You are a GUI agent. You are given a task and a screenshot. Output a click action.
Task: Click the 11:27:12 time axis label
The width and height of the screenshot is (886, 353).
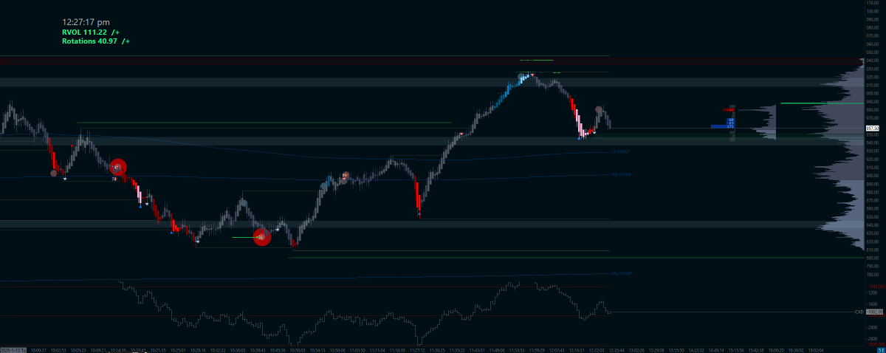point(418,350)
